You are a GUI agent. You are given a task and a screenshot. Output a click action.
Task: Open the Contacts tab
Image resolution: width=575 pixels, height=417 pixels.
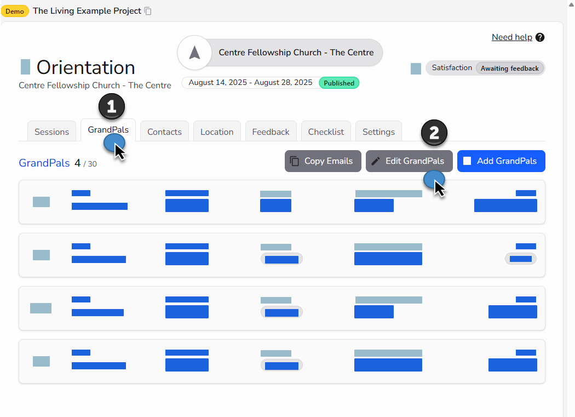(164, 132)
